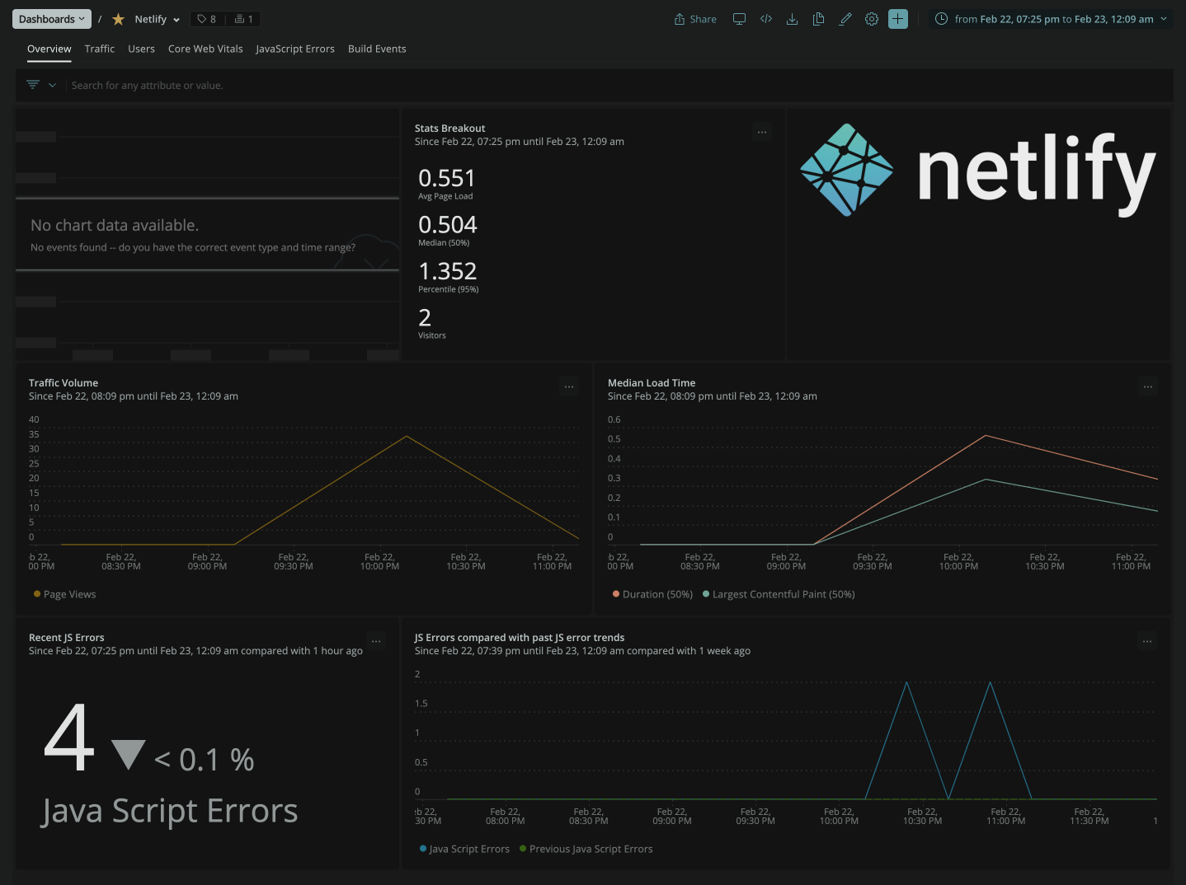
Task: Click the 2 Visitors value
Action: point(425,317)
